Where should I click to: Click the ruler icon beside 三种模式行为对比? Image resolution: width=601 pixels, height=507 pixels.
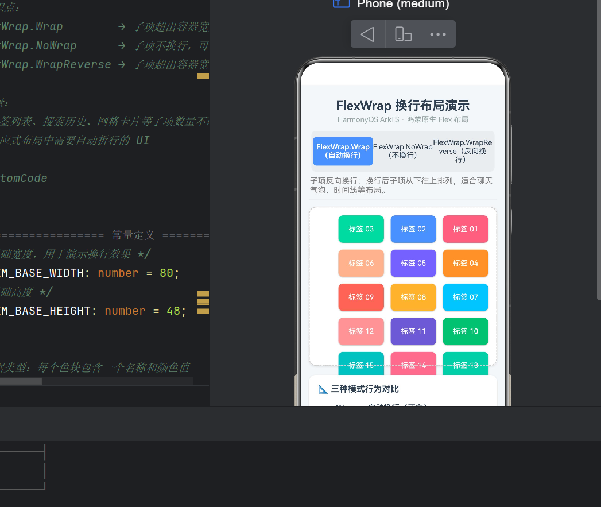[323, 389]
